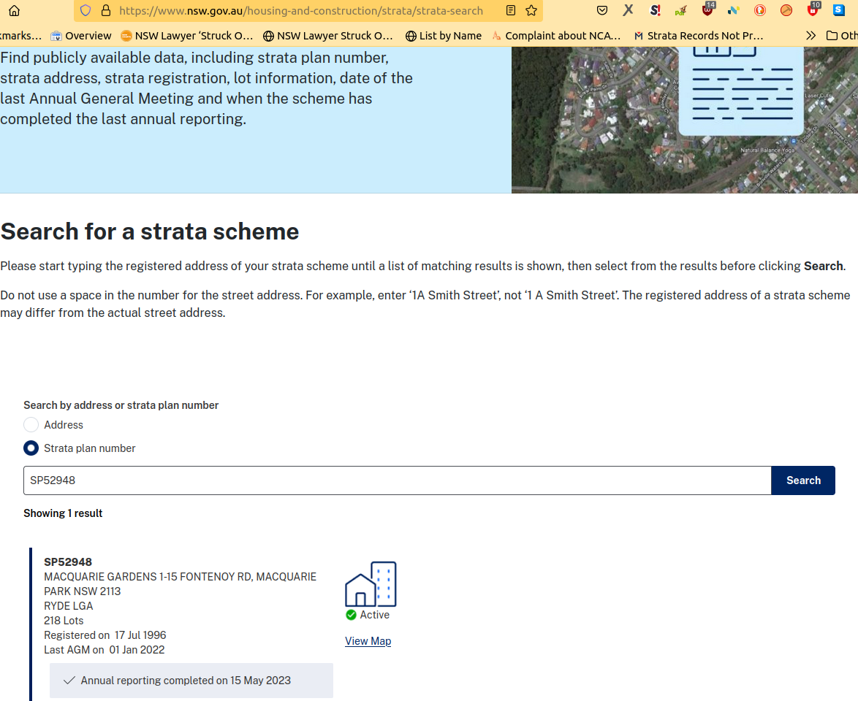
Task: Open the blue S extension icon
Action: click(x=839, y=9)
